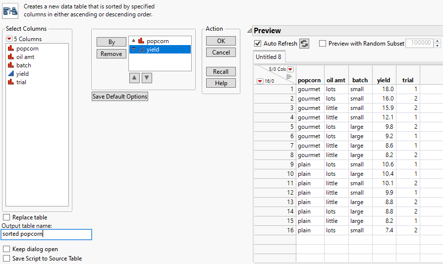The height and width of the screenshot is (264, 443).
Task: Click the descending sort order button
Action: (147, 78)
